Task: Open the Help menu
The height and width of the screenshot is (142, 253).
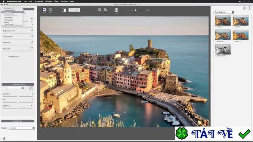Action: pyautogui.click(x=72, y=2)
